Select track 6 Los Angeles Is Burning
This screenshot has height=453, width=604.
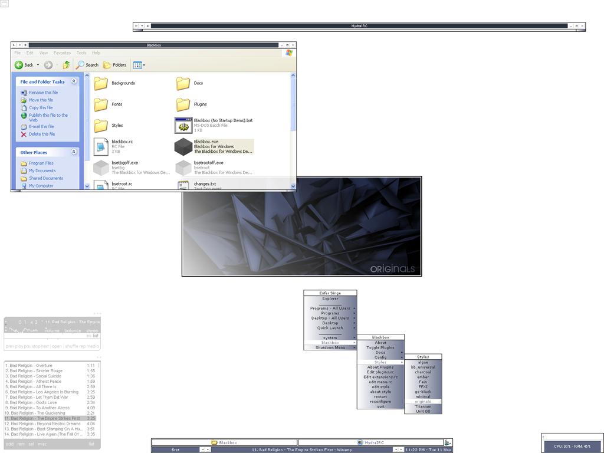click(x=50, y=392)
